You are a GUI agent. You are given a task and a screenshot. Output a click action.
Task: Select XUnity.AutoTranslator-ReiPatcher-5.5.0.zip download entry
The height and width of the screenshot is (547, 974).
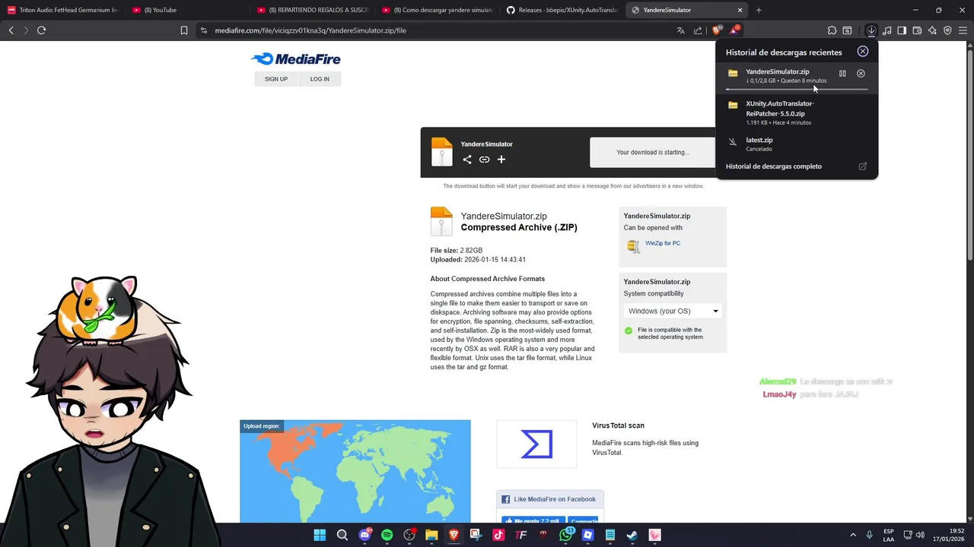pos(797,112)
